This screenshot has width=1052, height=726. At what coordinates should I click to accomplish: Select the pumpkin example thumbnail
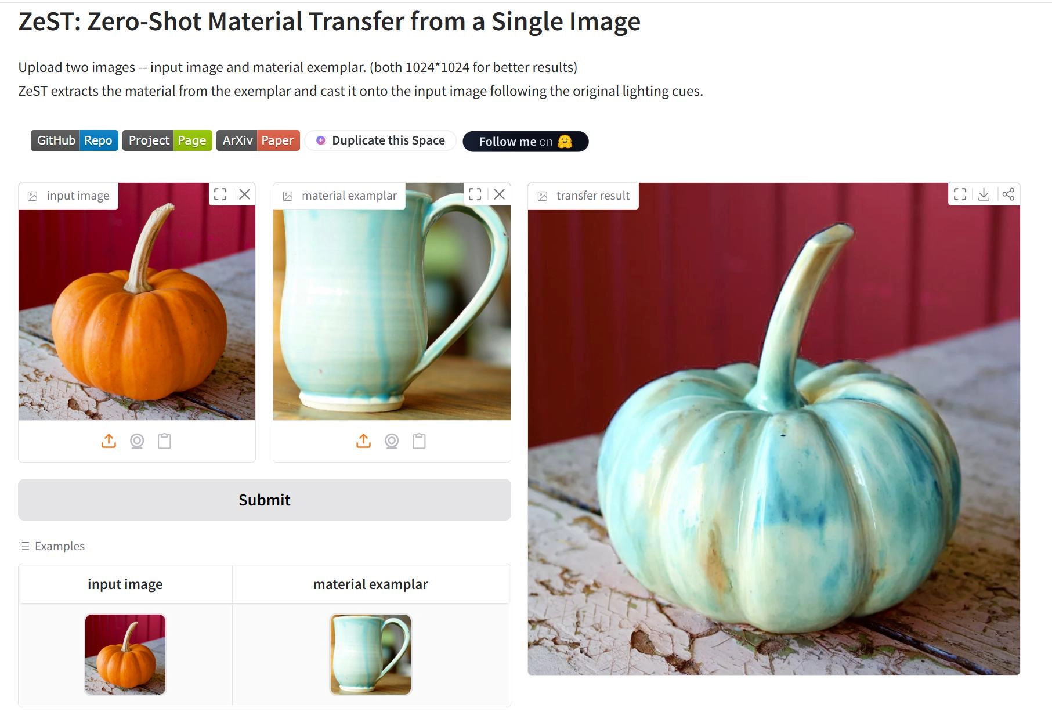pyautogui.click(x=125, y=655)
